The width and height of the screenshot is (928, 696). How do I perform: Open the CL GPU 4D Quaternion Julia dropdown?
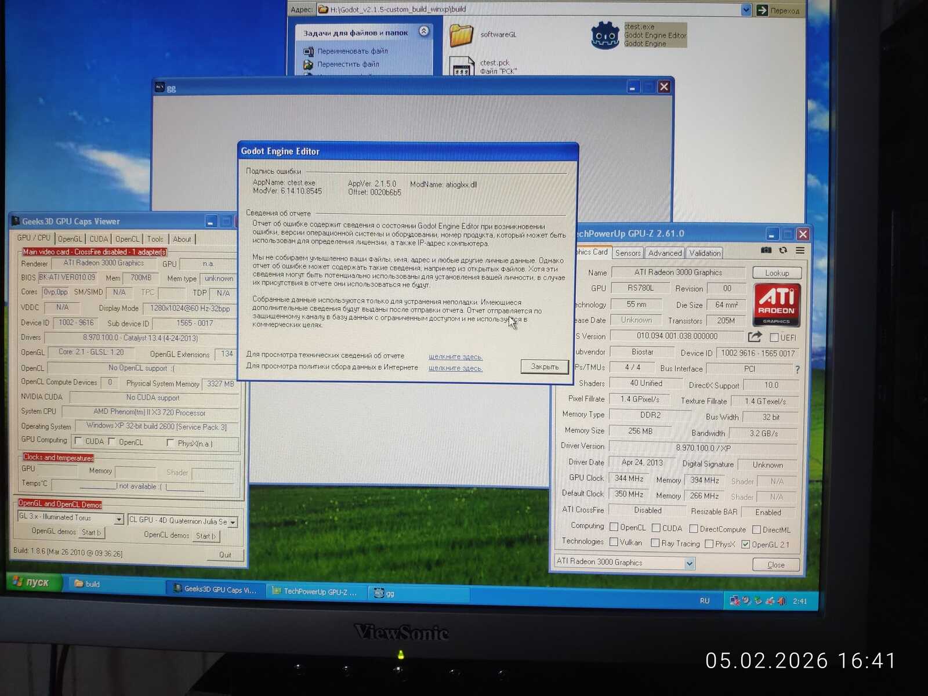(x=233, y=523)
